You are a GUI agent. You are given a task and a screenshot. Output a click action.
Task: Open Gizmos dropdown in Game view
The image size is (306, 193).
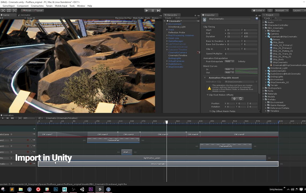[x=156, y=18]
